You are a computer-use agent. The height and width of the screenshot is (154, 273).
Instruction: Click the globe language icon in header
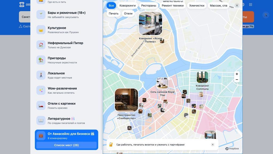243,5
